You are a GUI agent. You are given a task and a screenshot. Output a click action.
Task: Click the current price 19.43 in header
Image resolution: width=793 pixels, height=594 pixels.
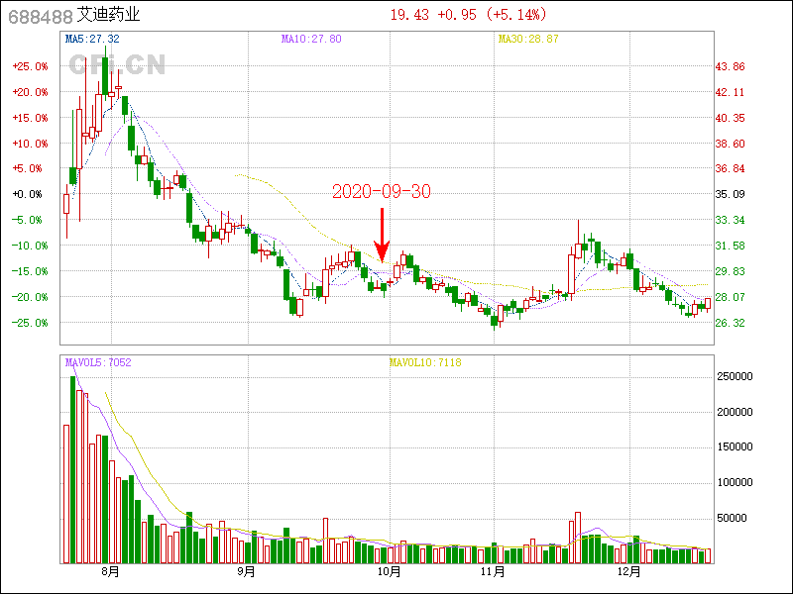point(409,15)
